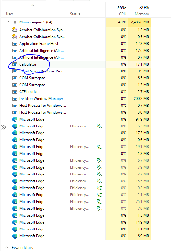Click the COM Surrogate icon in the 6.5 MB row
The image size is (171, 251).
click(x=15, y=78)
